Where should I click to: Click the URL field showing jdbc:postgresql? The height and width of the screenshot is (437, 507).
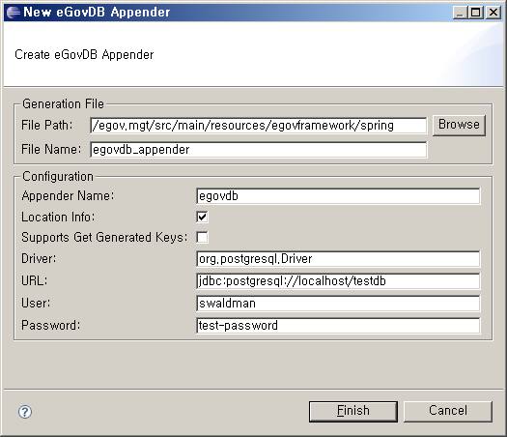click(338, 281)
